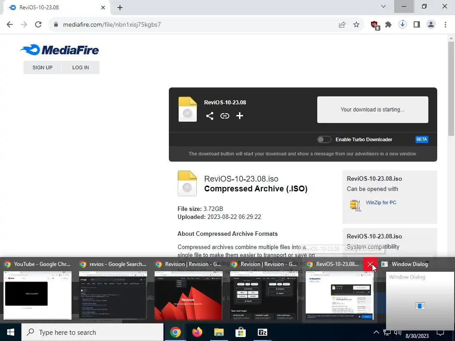Click the SIGN UP button
Screen dimensions: 455x341
coord(42,67)
